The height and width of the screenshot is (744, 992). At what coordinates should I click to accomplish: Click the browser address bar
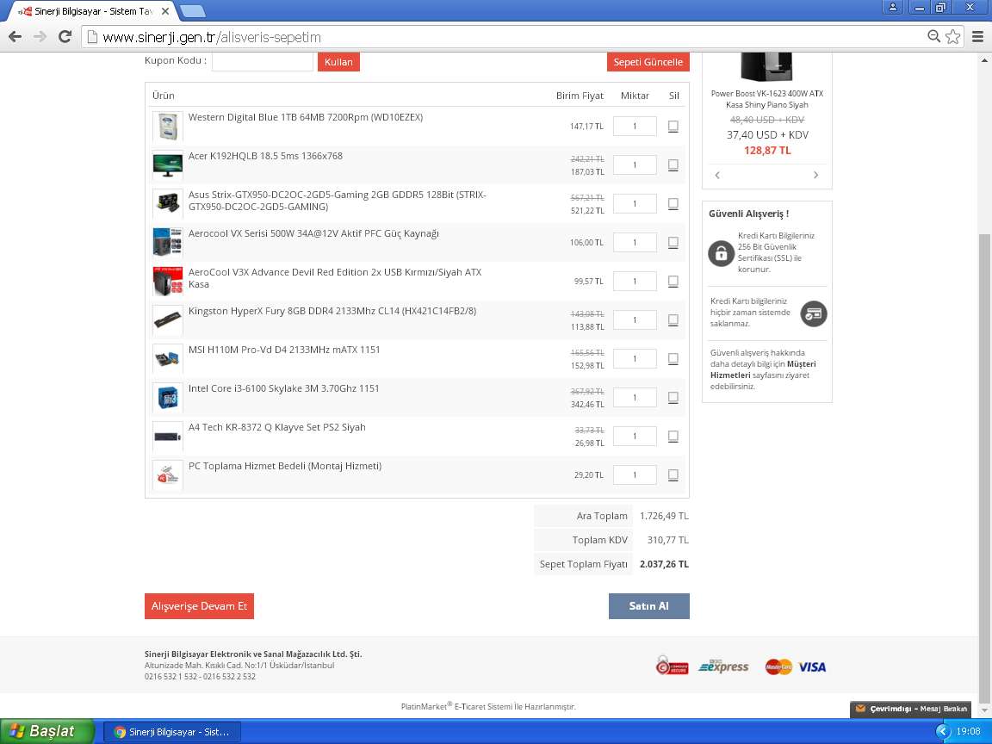click(506, 37)
